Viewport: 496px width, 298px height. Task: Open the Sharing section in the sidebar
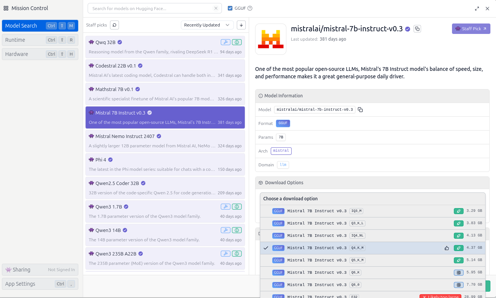[x=40, y=270]
